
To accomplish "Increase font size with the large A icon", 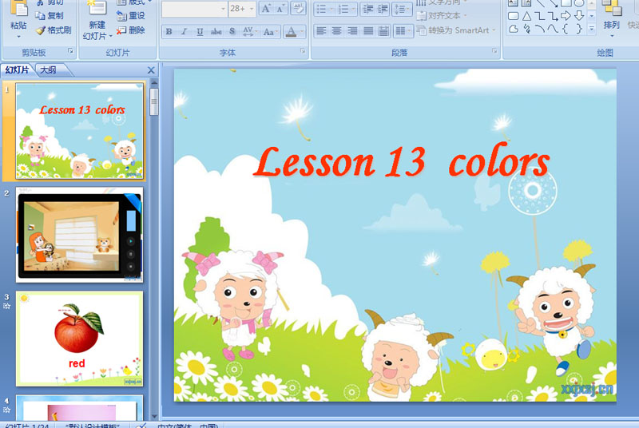I will 266,9.
